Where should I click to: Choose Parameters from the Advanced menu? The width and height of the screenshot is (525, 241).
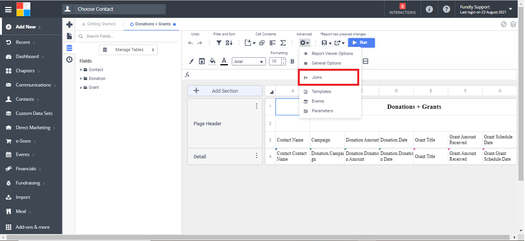pos(330,111)
